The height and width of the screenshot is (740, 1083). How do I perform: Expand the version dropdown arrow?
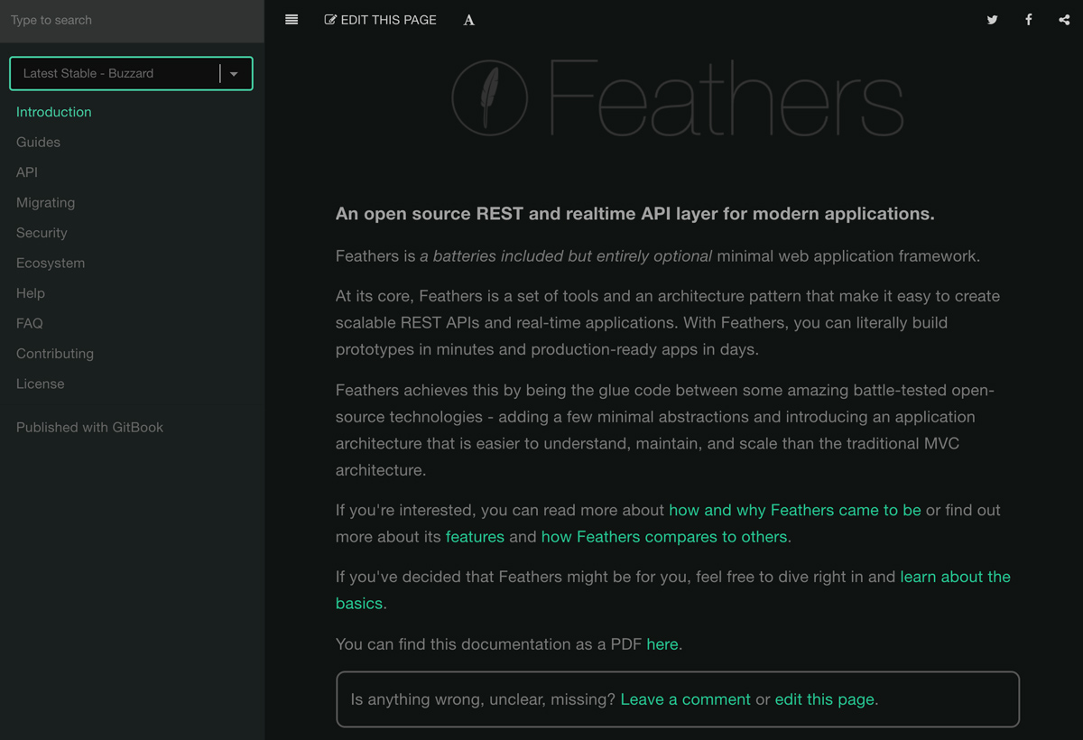click(x=234, y=74)
